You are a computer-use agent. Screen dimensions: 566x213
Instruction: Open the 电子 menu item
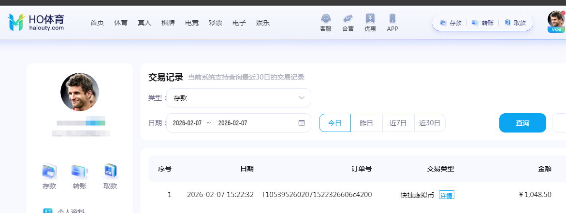[239, 23]
